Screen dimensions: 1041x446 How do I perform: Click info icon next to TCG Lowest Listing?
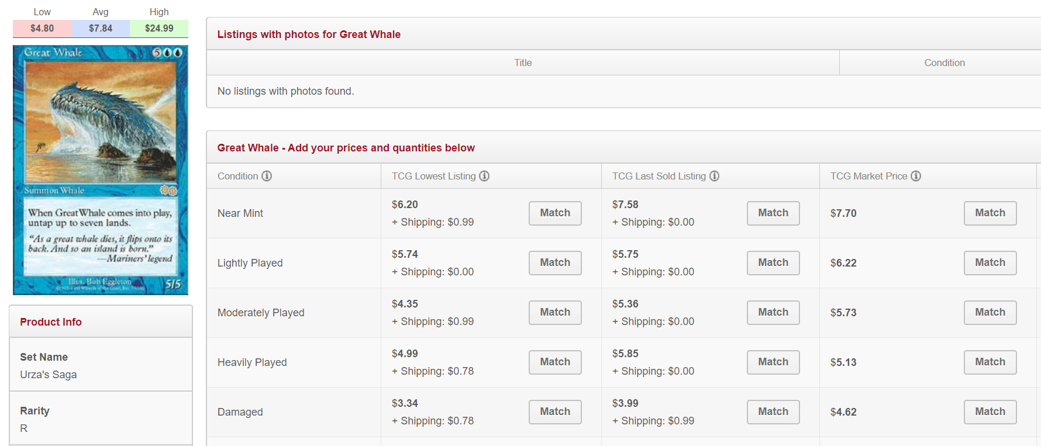coord(484,176)
